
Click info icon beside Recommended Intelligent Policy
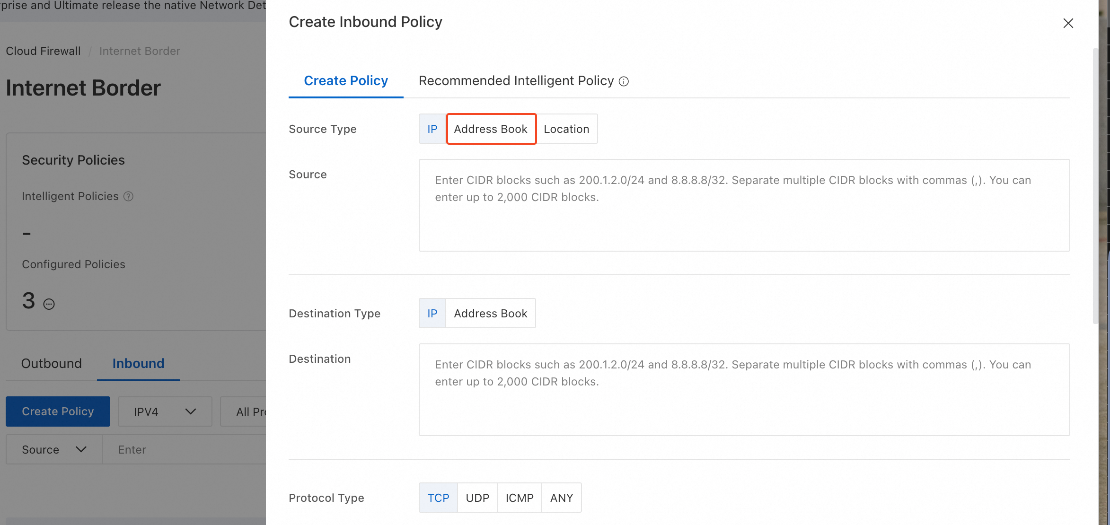(624, 81)
